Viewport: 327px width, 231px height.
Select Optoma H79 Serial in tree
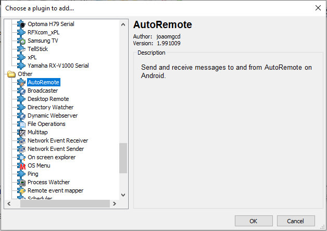pos(51,24)
